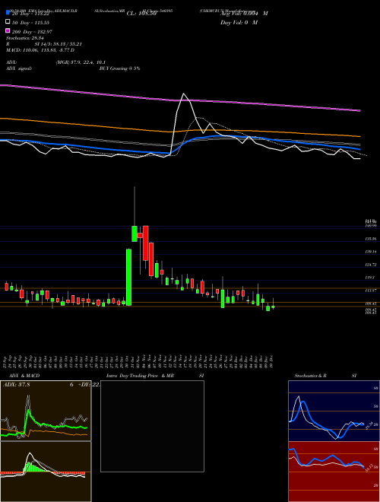Click the 119.3 price axis label
380x502 pixels.
click(x=369, y=278)
